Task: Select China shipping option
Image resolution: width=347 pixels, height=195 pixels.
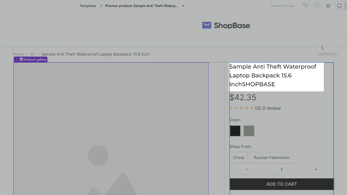Action: tap(238, 158)
